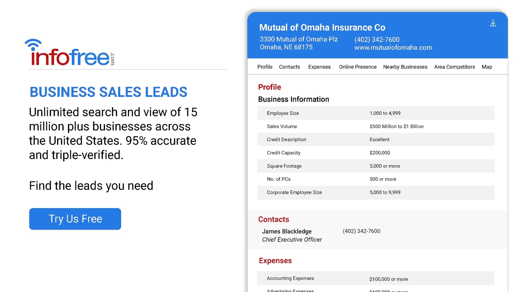The image size is (519, 292).
Task: Switch to the Contacts tab
Action: tap(289, 67)
